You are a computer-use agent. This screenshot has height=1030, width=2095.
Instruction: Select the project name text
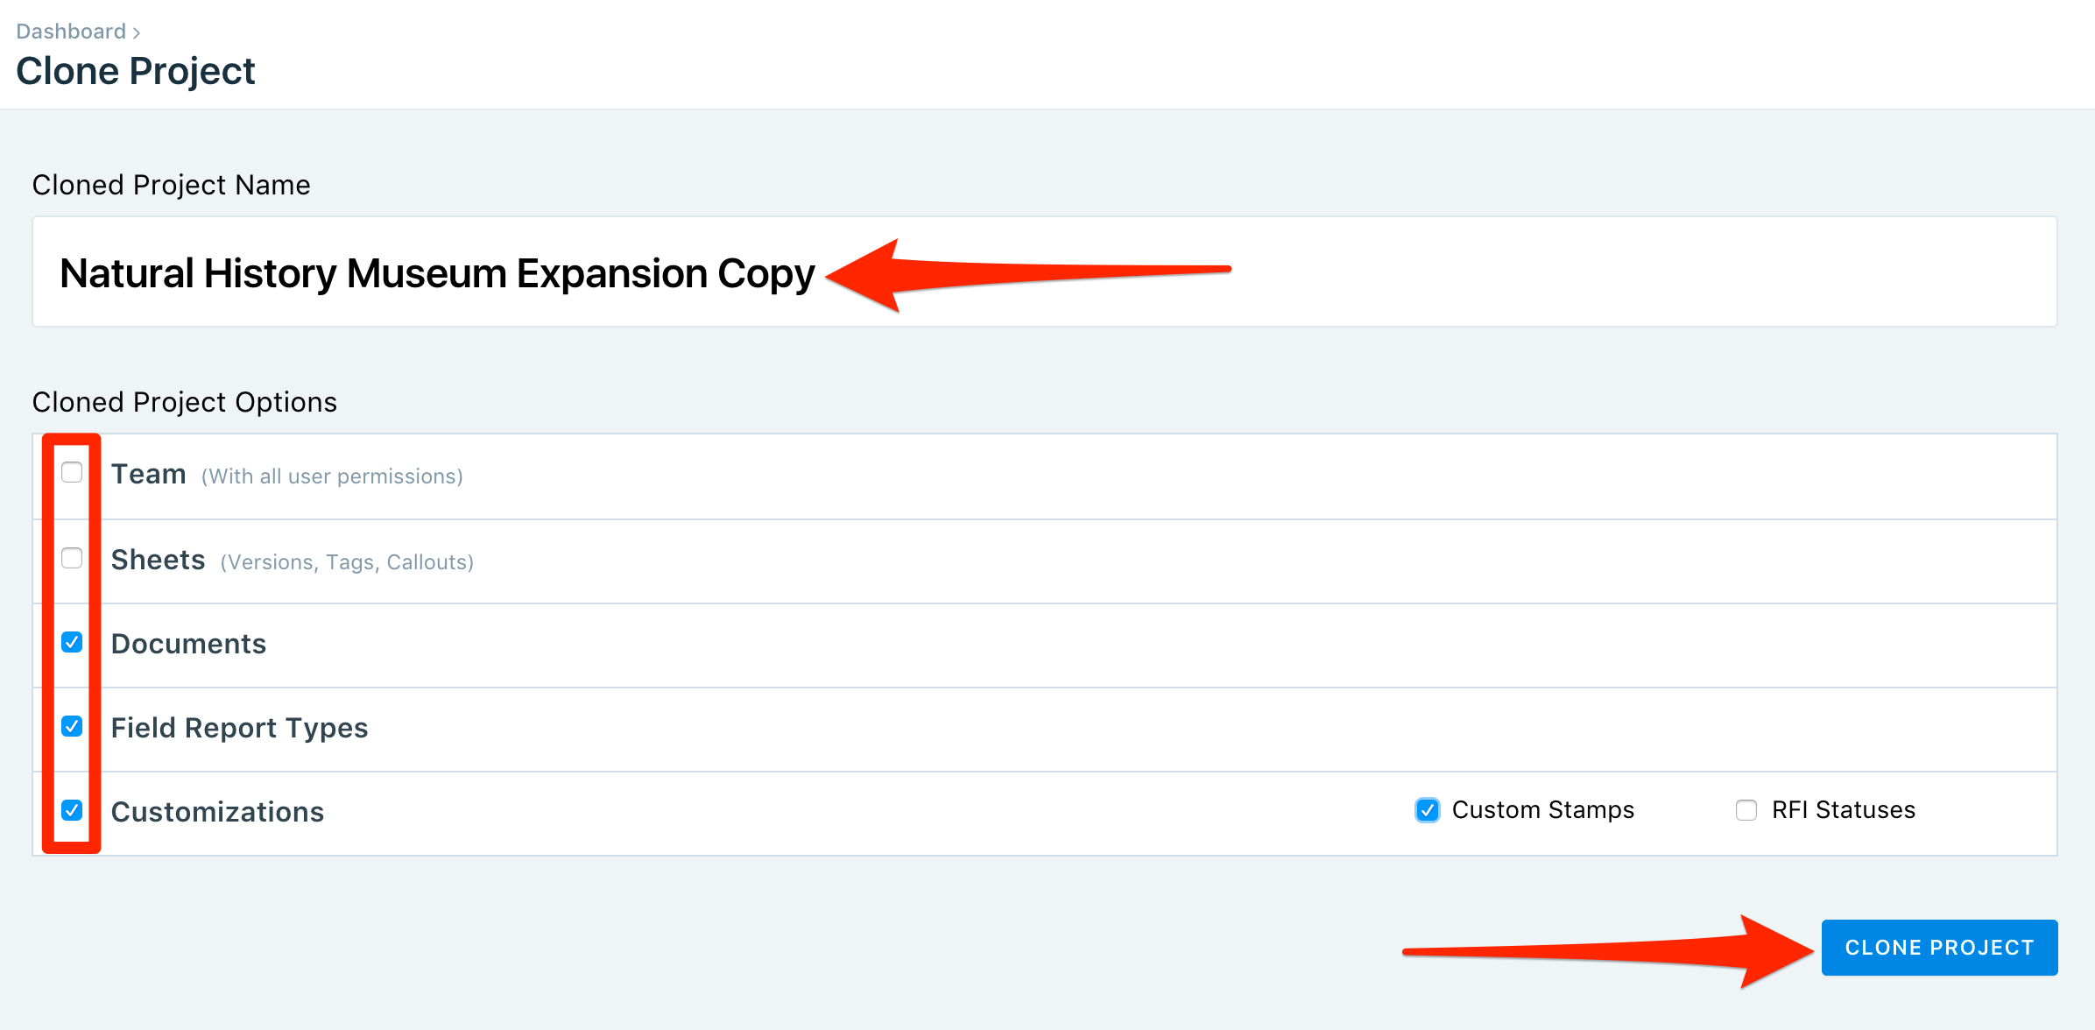click(x=436, y=272)
